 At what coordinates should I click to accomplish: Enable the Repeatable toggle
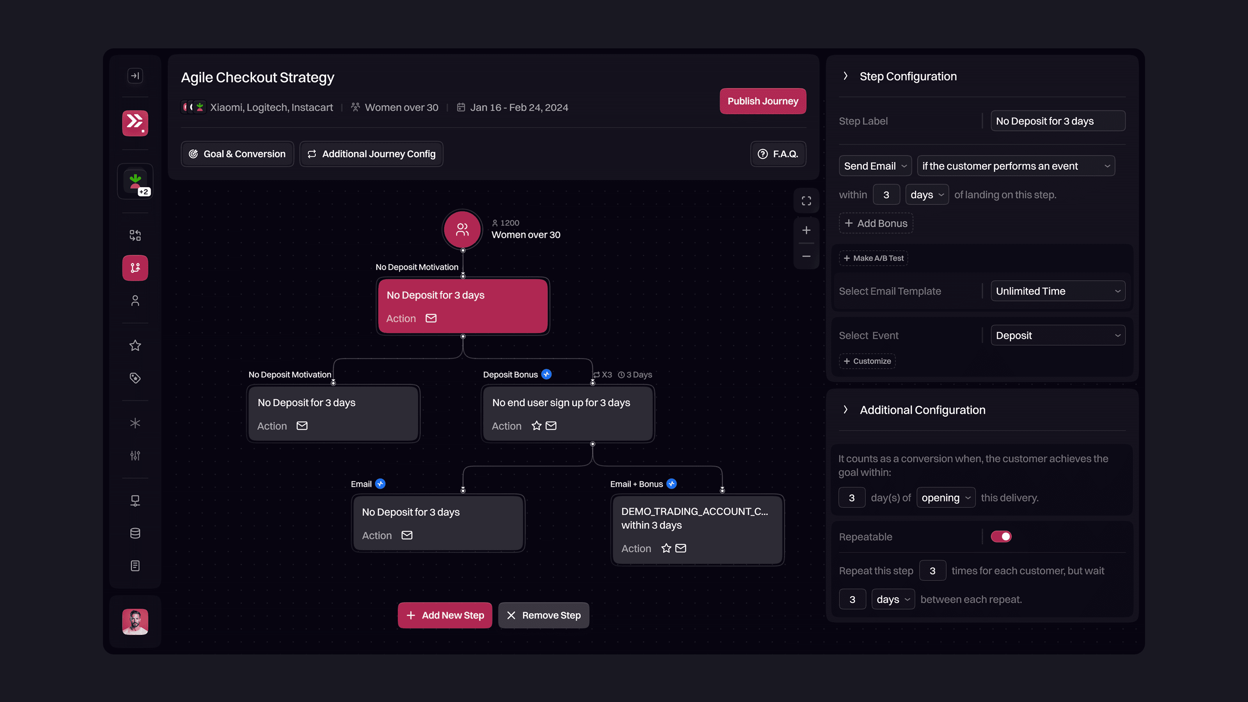(x=1001, y=536)
